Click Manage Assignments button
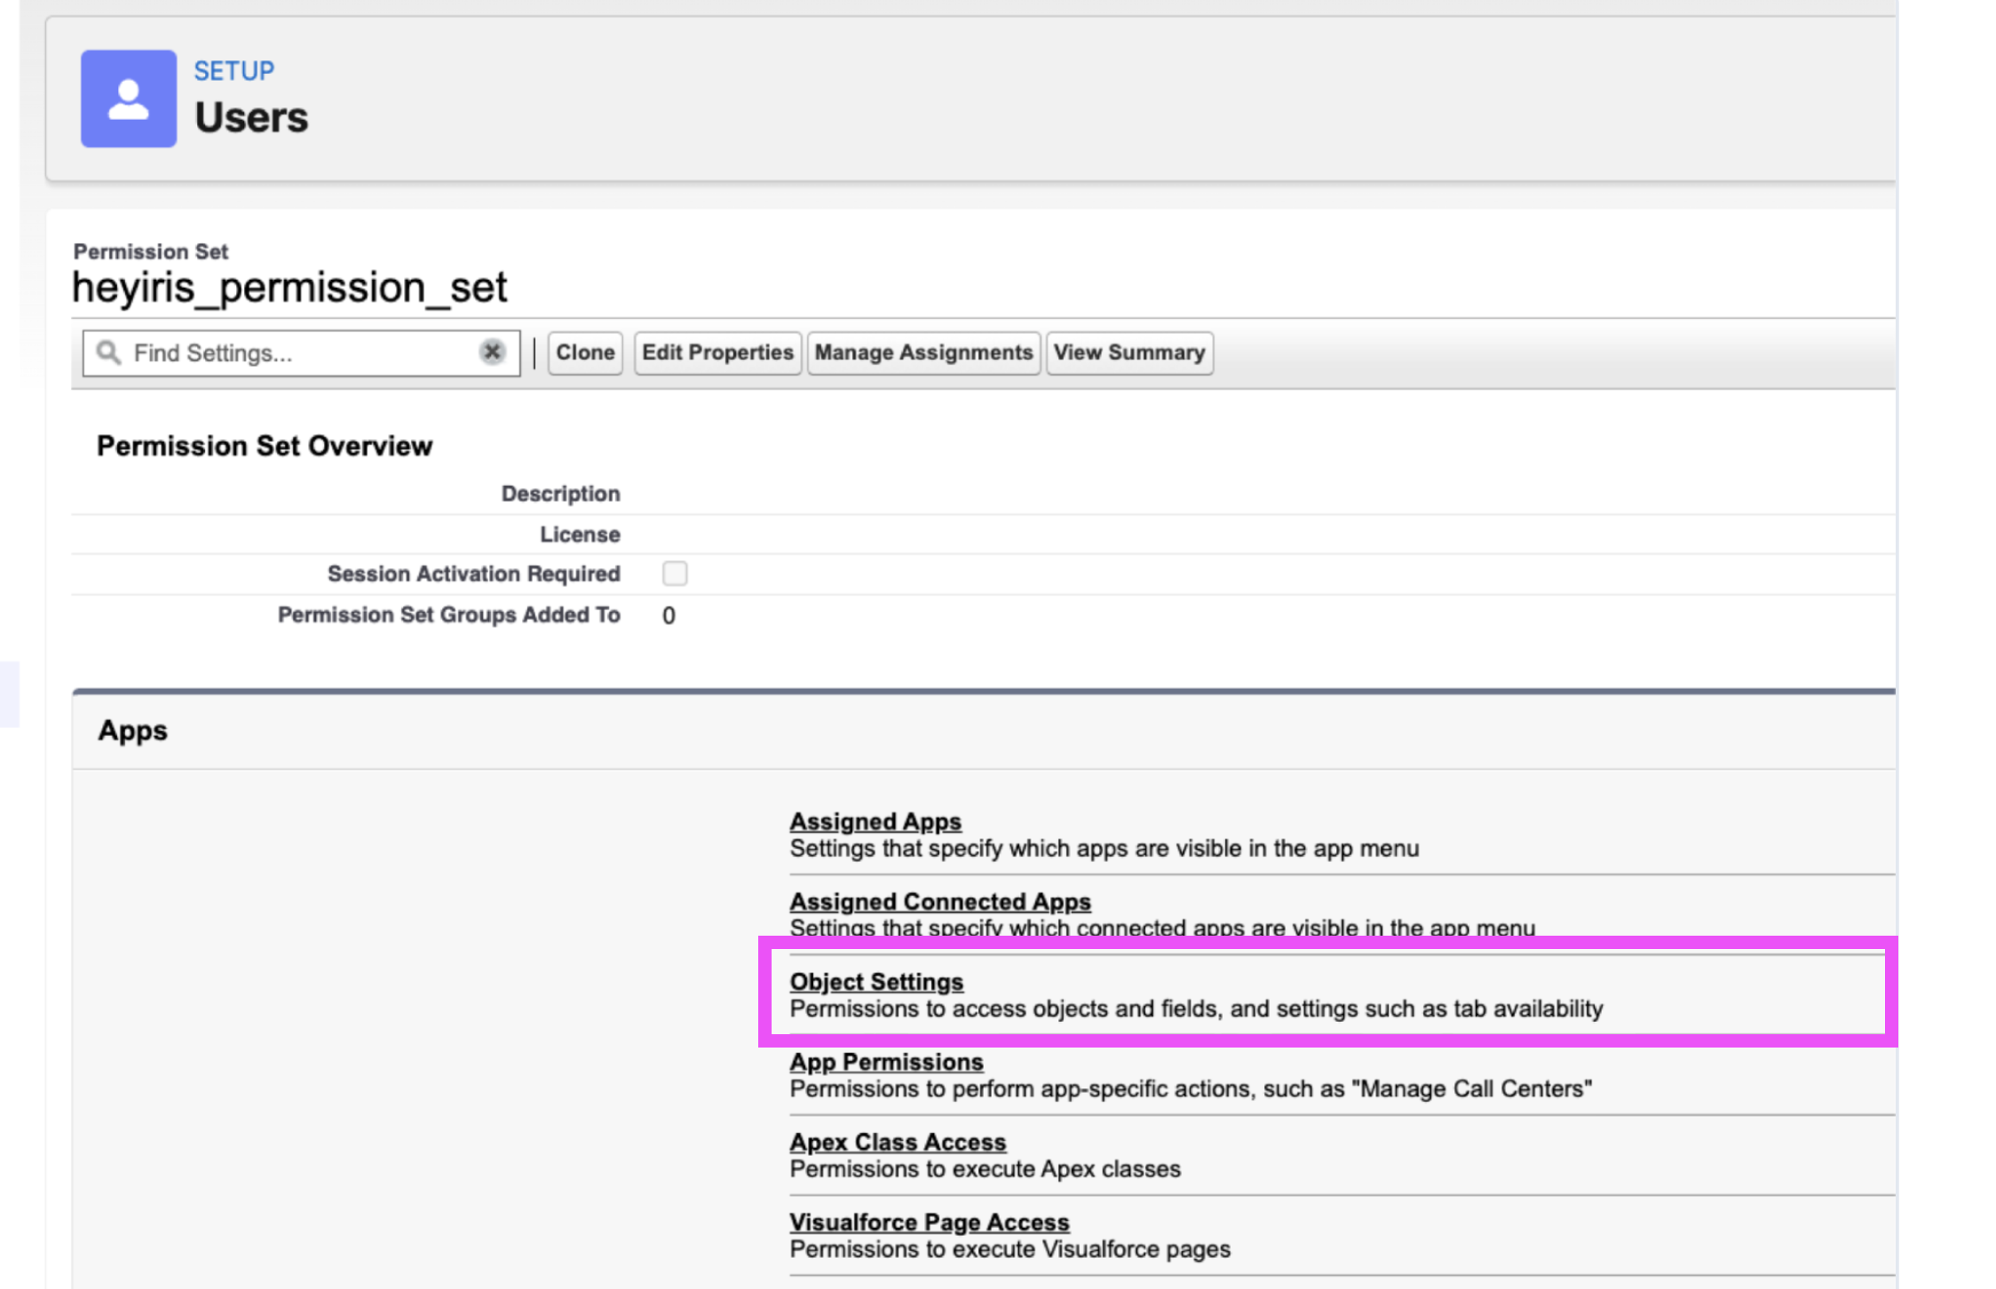1996x1289 pixels. point(923,352)
